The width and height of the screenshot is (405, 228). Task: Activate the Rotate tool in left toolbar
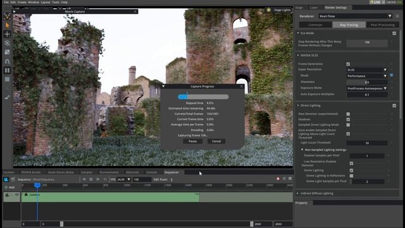[7, 43]
